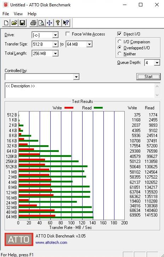The width and height of the screenshot is (164, 257).
Task: Click the four-arrow move icon in toolbar
Action: tap(49, 23)
